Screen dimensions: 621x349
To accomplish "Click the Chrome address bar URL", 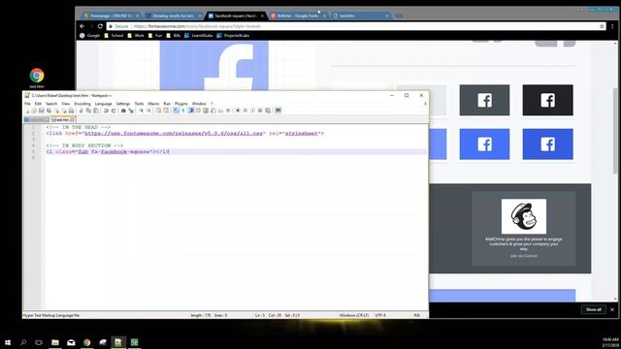I will click(197, 26).
